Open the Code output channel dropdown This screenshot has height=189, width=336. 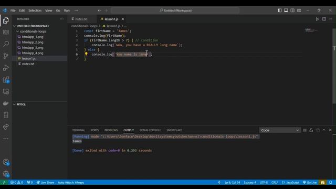[x=280, y=130]
